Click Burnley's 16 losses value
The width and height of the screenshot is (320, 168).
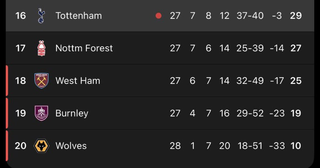coord(224,113)
